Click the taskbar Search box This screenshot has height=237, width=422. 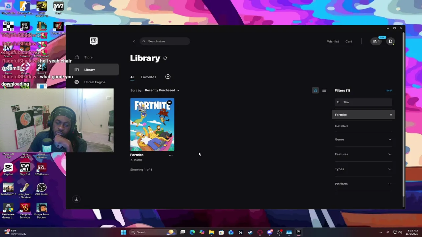[x=153, y=232]
